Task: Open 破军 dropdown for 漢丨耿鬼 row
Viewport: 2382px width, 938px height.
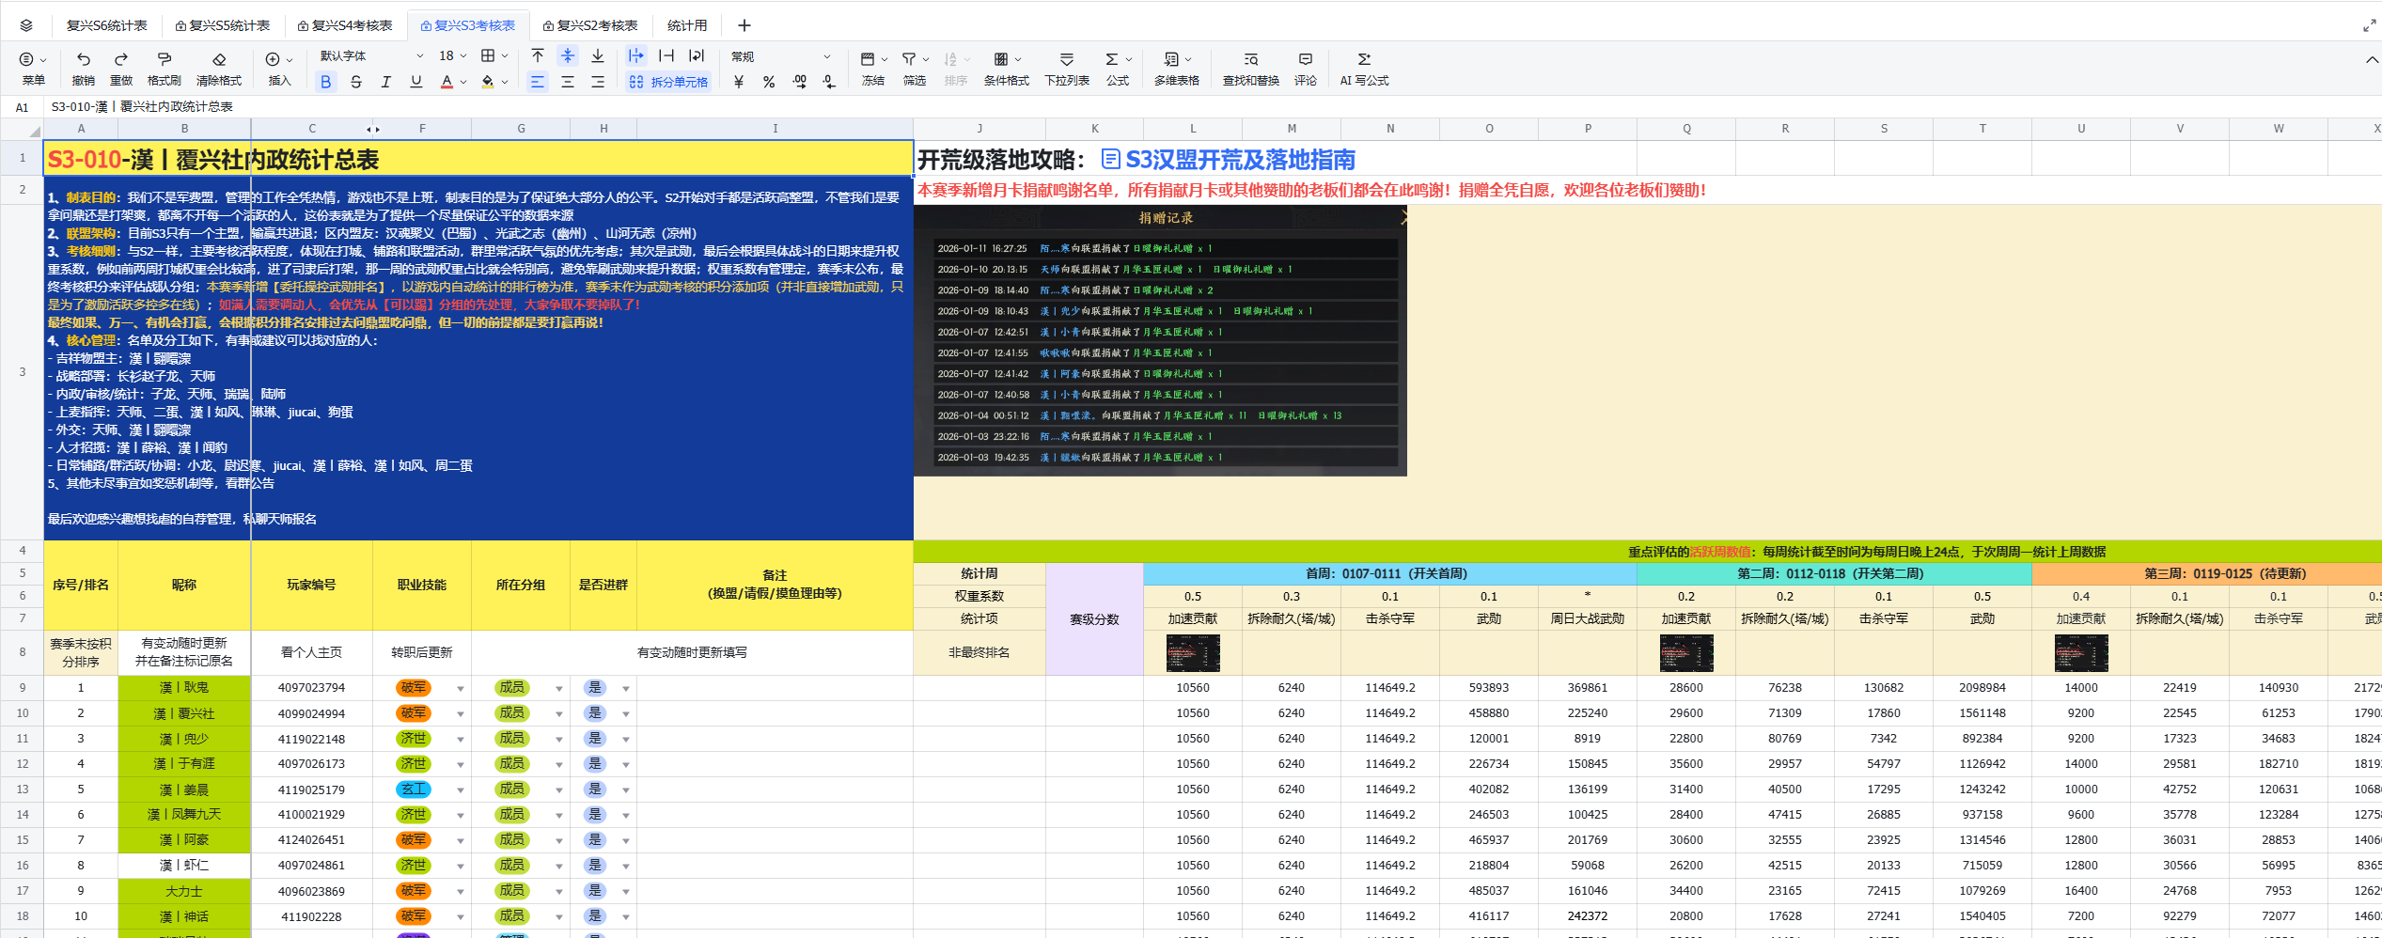Action: pos(460,689)
